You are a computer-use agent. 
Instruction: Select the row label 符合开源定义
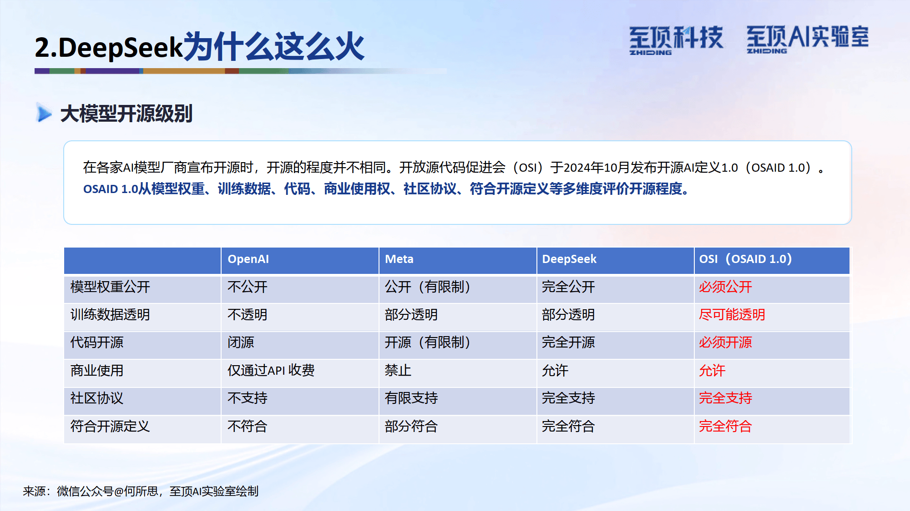(110, 427)
